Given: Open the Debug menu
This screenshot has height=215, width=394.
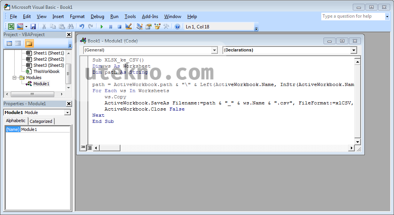Looking at the screenshot, I should click(97, 17).
